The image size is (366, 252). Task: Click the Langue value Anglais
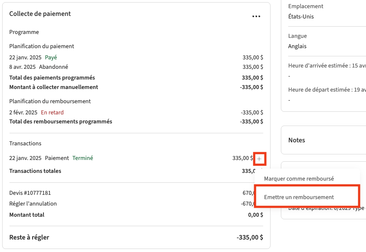(297, 46)
